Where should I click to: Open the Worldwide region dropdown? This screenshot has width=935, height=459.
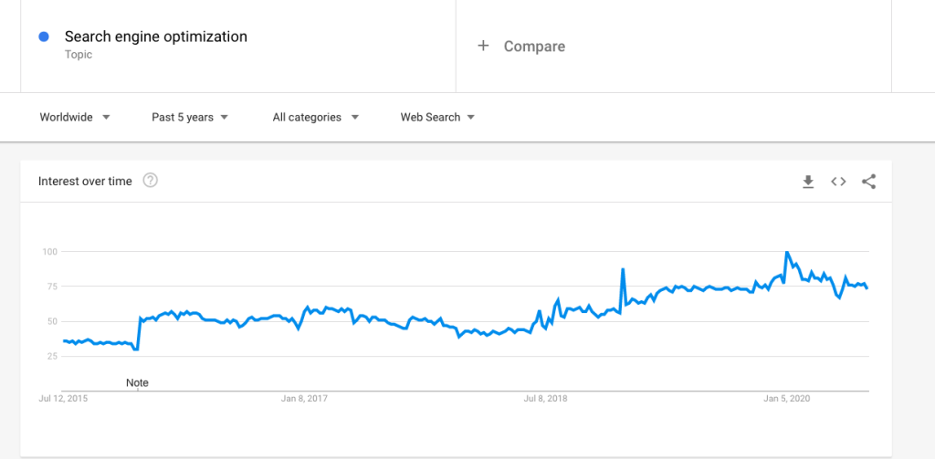point(75,118)
